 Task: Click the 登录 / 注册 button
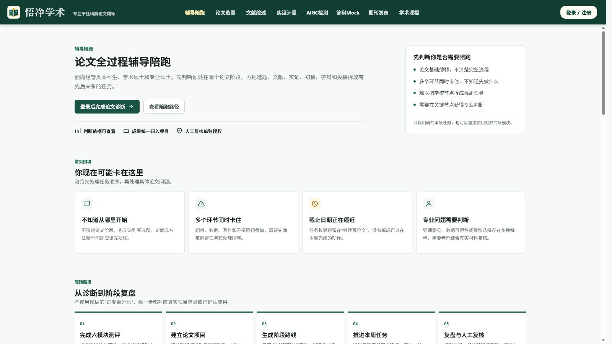point(579,12)
